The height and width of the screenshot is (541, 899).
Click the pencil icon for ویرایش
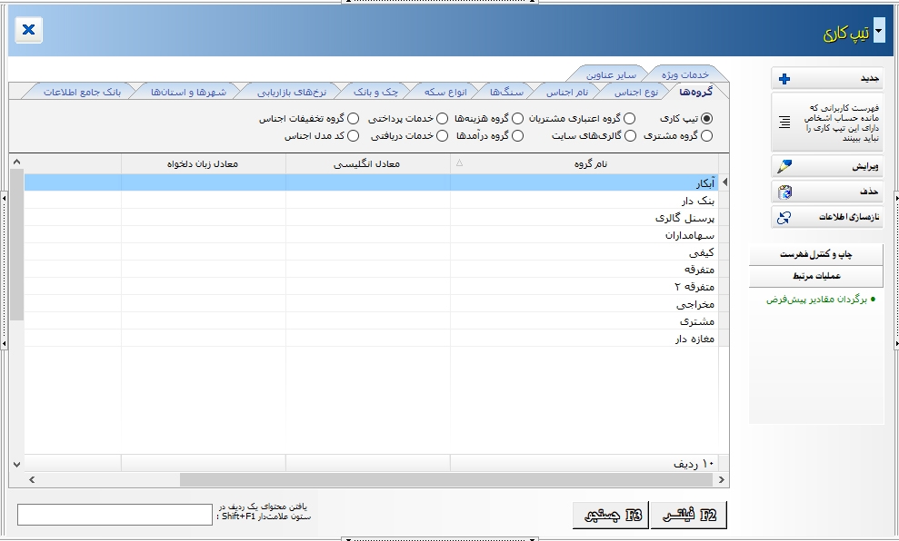click(x=784, y=167)
